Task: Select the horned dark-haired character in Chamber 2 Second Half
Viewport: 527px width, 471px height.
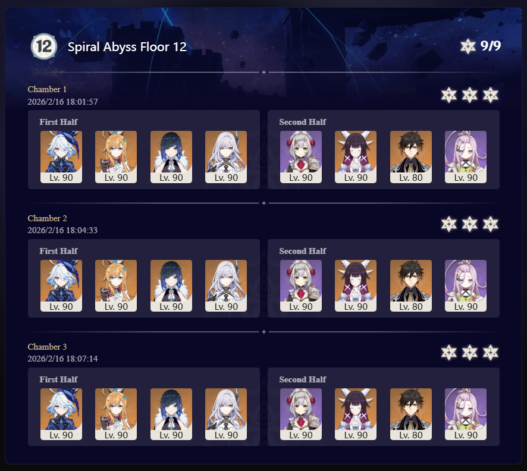Action: 356,285
